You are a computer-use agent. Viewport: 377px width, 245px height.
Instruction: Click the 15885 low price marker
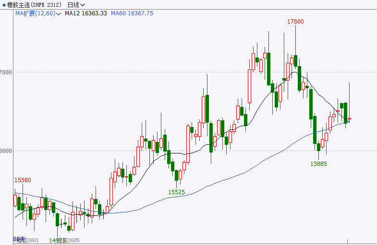pyautogui.click(x=318, y=163)
